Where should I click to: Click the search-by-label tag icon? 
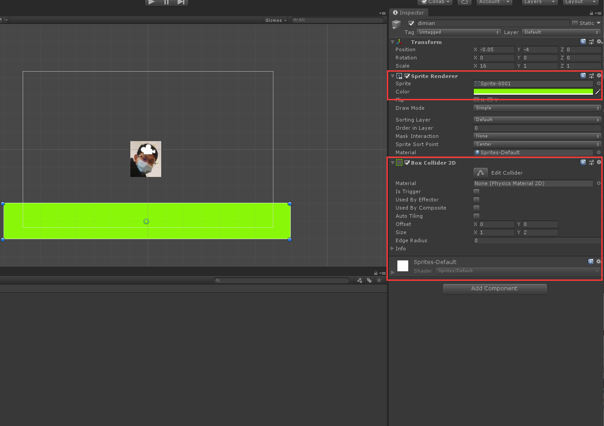point(369,280)
